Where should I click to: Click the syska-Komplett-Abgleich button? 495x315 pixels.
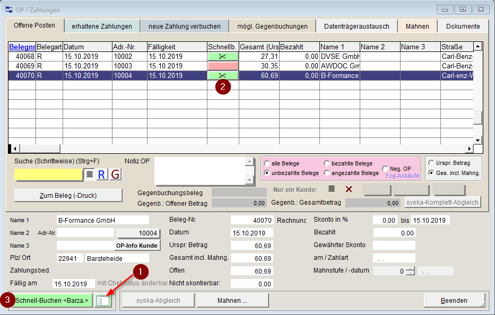coord(442,203)
